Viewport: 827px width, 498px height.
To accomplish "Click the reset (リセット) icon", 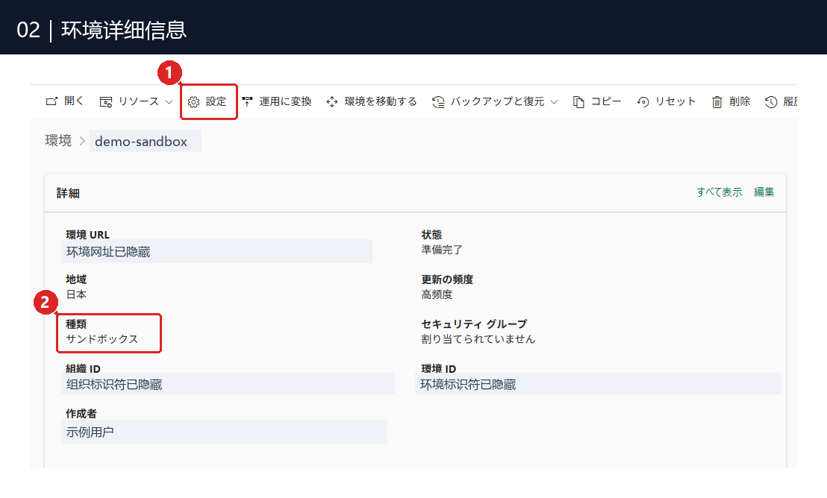I will tap(643, 101).
